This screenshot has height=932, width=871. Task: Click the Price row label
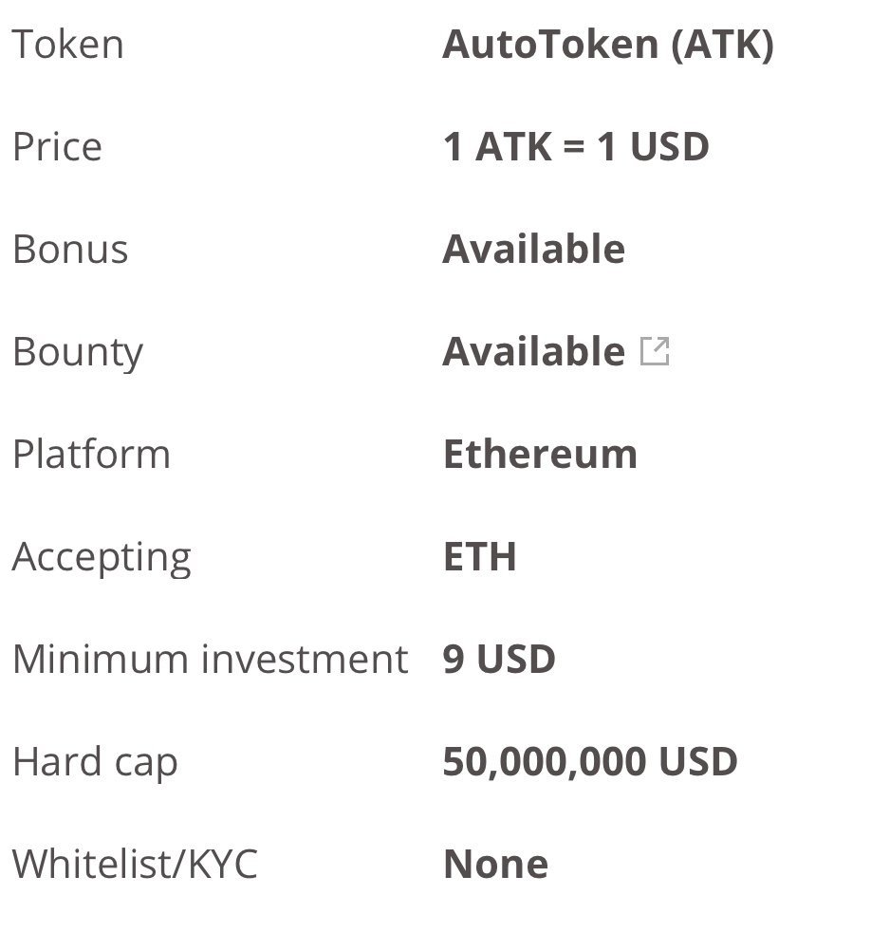pos(58,146)
